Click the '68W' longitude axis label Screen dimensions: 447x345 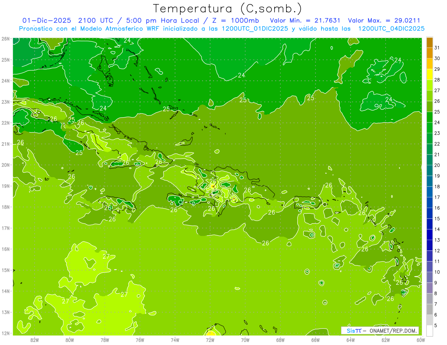280,340
